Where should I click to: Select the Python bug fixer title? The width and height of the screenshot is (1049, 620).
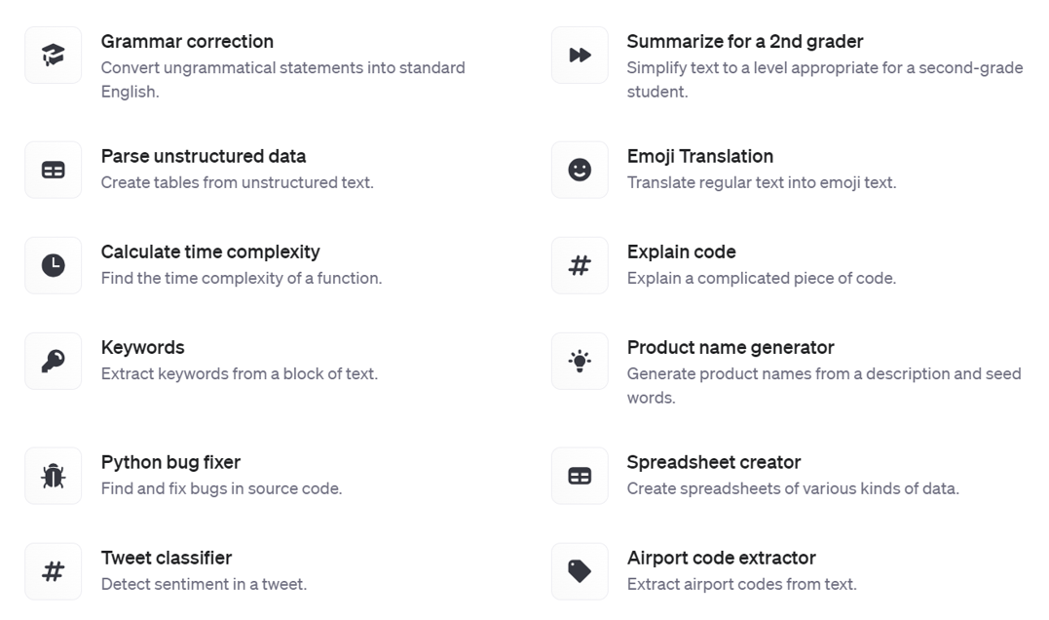(x=170, y=463)
